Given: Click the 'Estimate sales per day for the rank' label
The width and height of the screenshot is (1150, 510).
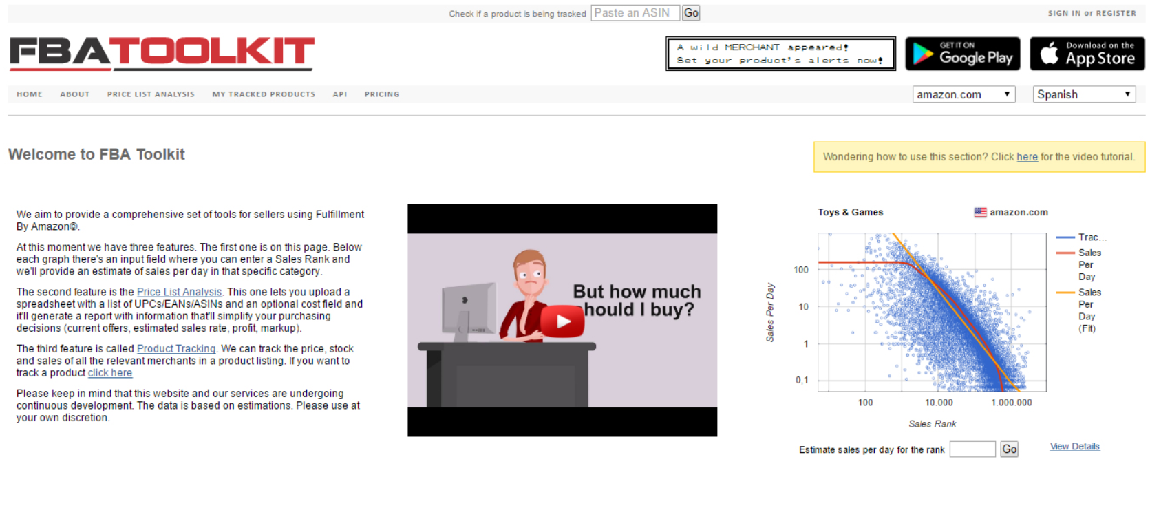Looking at the screenshot, I should point(871,450).
